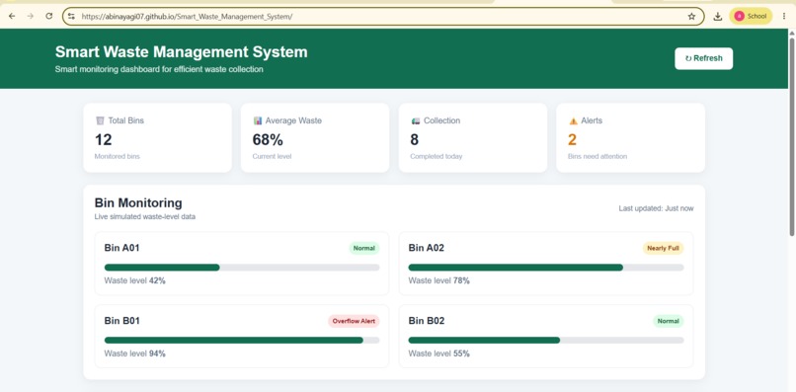The width and height of the screenshot is (796, 392).
Task: Click the browser back arrow
Action: point(12,16)
